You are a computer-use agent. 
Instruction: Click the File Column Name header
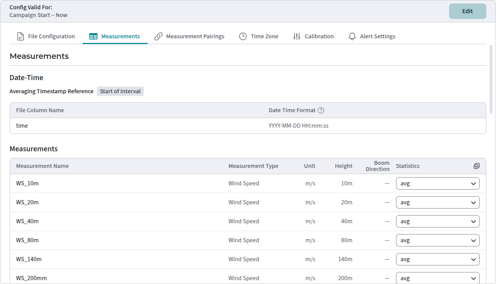click(x=40, y=110)
